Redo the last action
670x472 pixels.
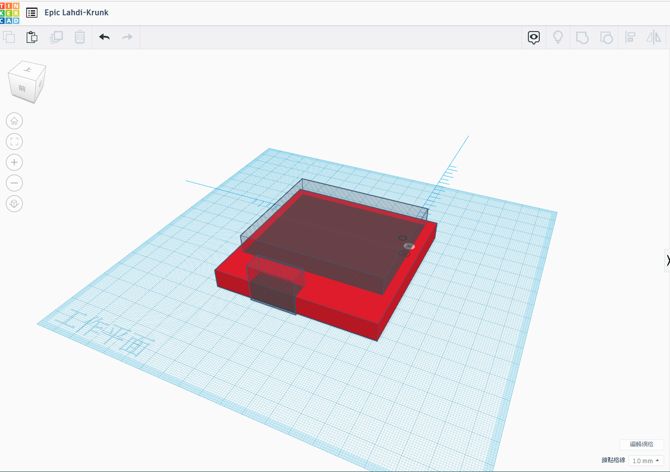pyautogui.click(x=127, y=37)
